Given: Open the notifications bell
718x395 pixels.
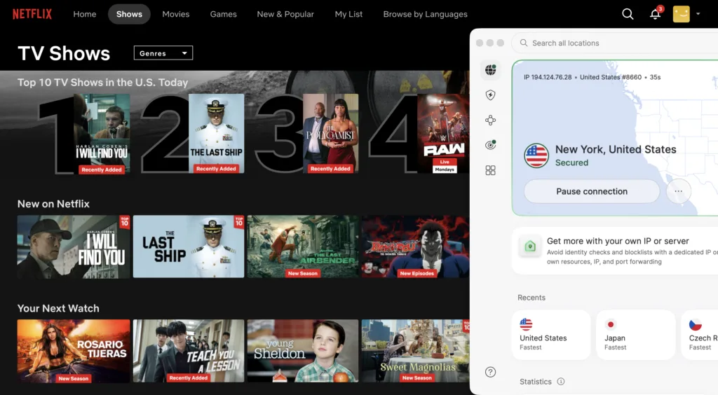Looking at the screenshot, I should pyautogui.click(x=656, y=14).
